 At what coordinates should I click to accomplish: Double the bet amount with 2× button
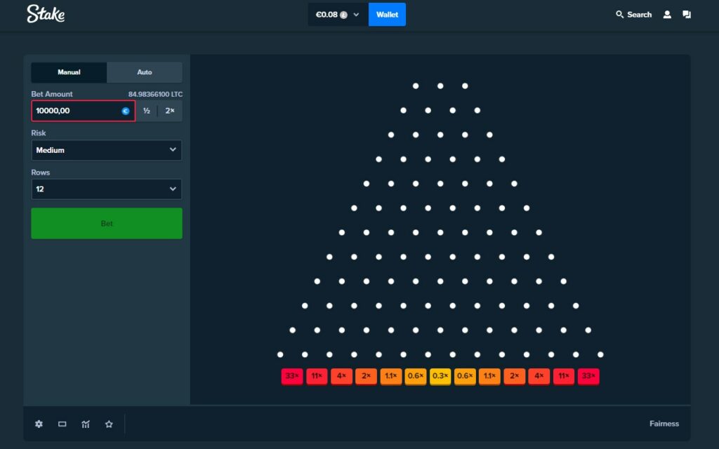click(x=169, y=111)
